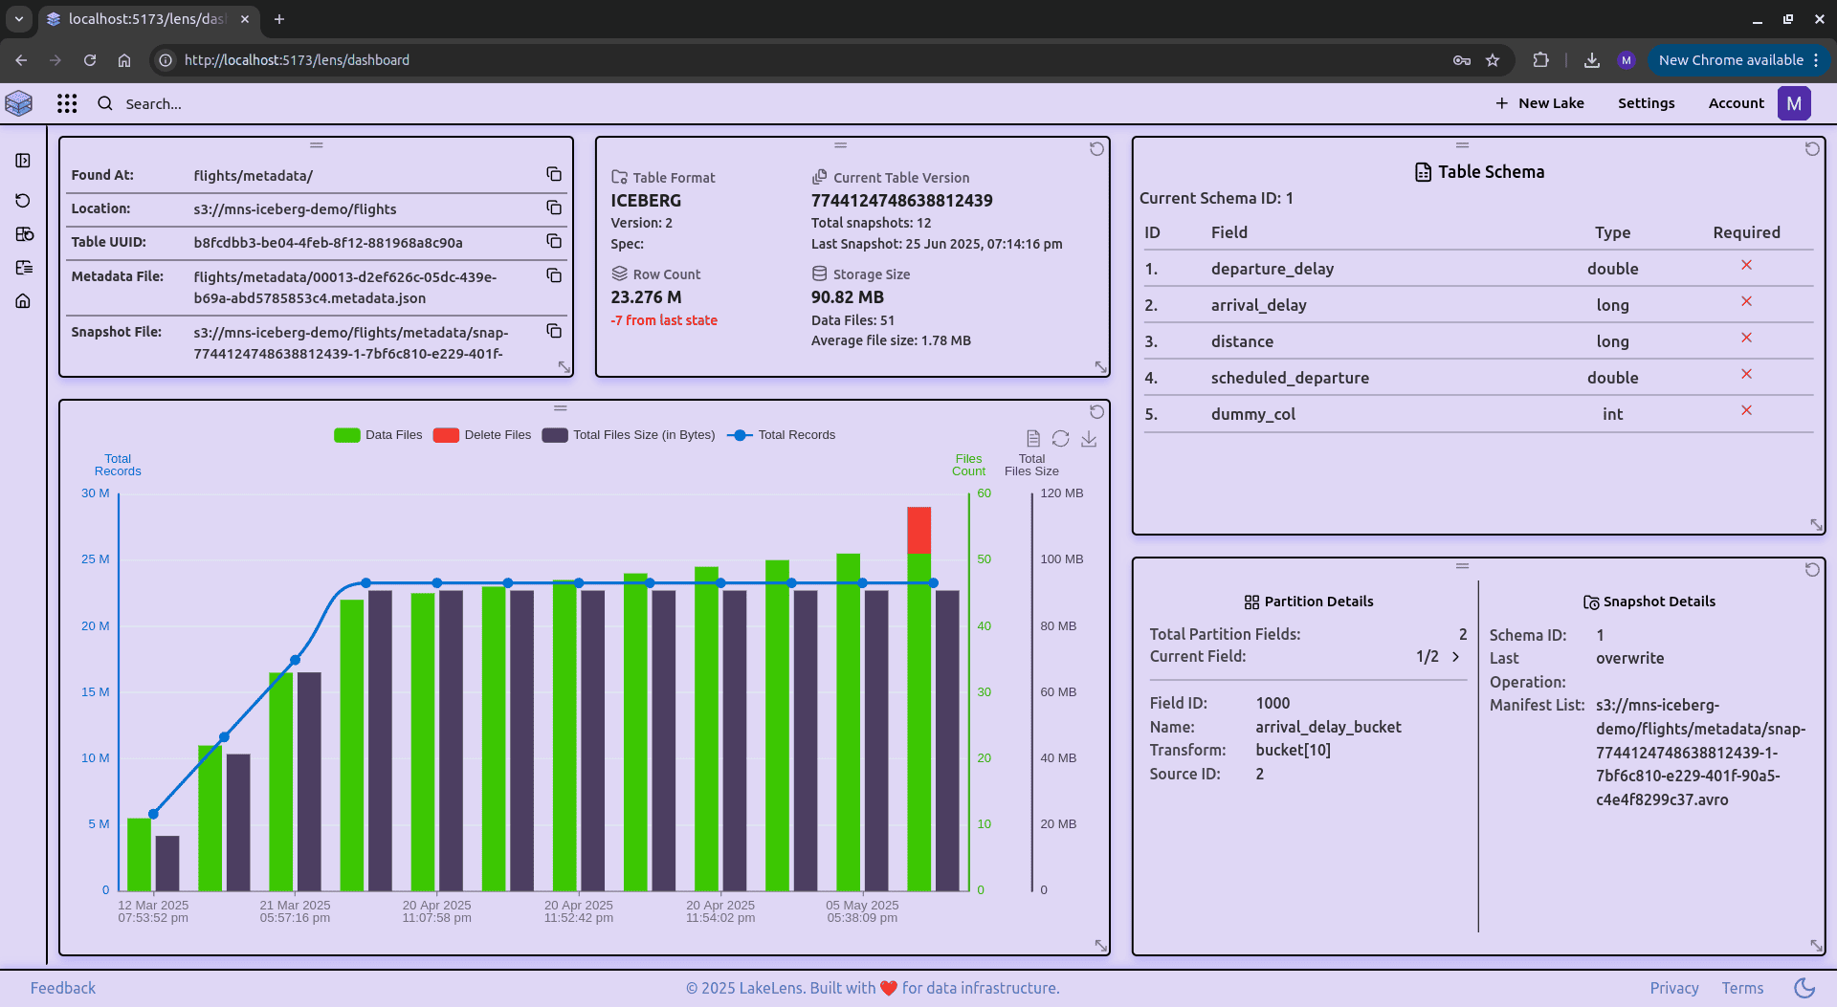Image resolution: width=1837 pixels, height=1007 pixels.
Task: Open the apps grid menu
Action: [x=67, y=103]
